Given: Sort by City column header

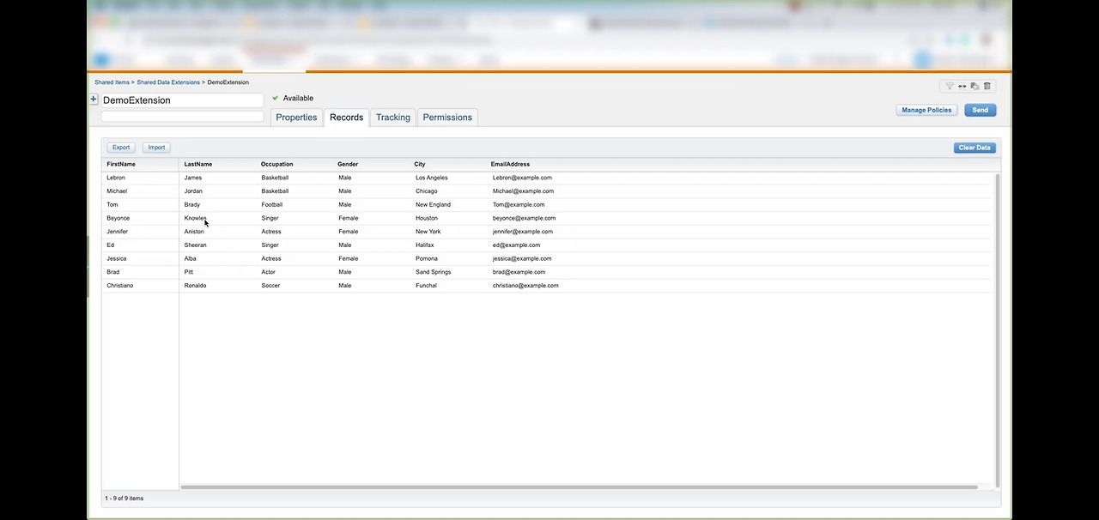Looking at the screenshot, I should pyautogui.click(x=420, y=164).
